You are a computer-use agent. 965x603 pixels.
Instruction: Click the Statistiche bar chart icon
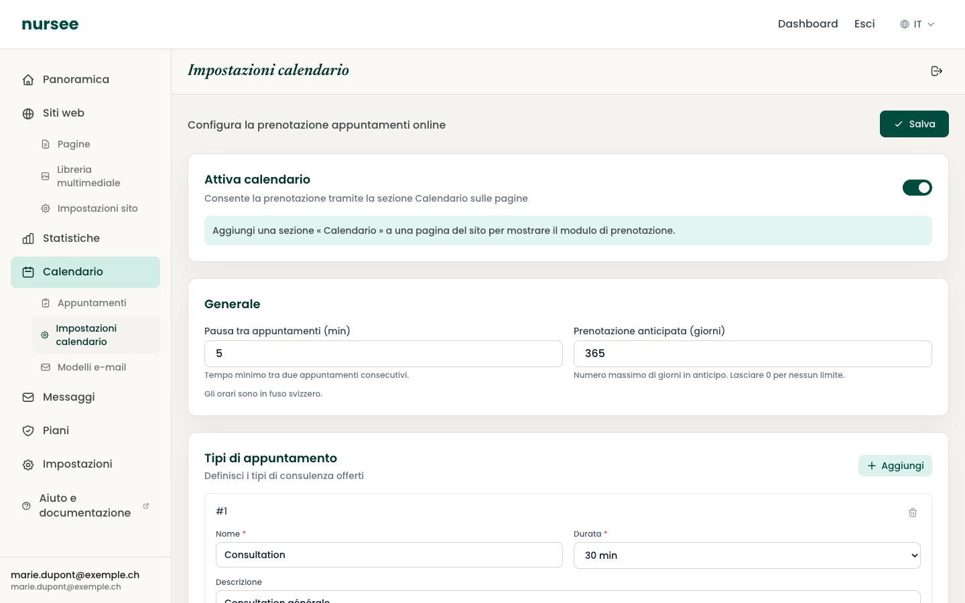pyautogui.click(x=28, y=239)
